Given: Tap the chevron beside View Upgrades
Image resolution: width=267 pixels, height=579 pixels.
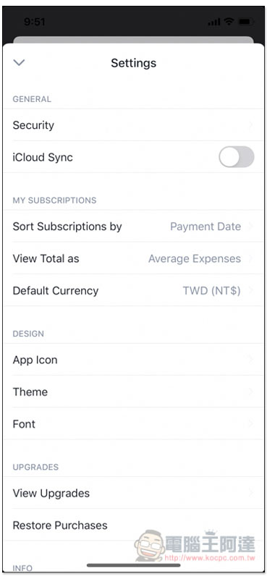Looking at the screenshot, I should [x=251, y=493].
